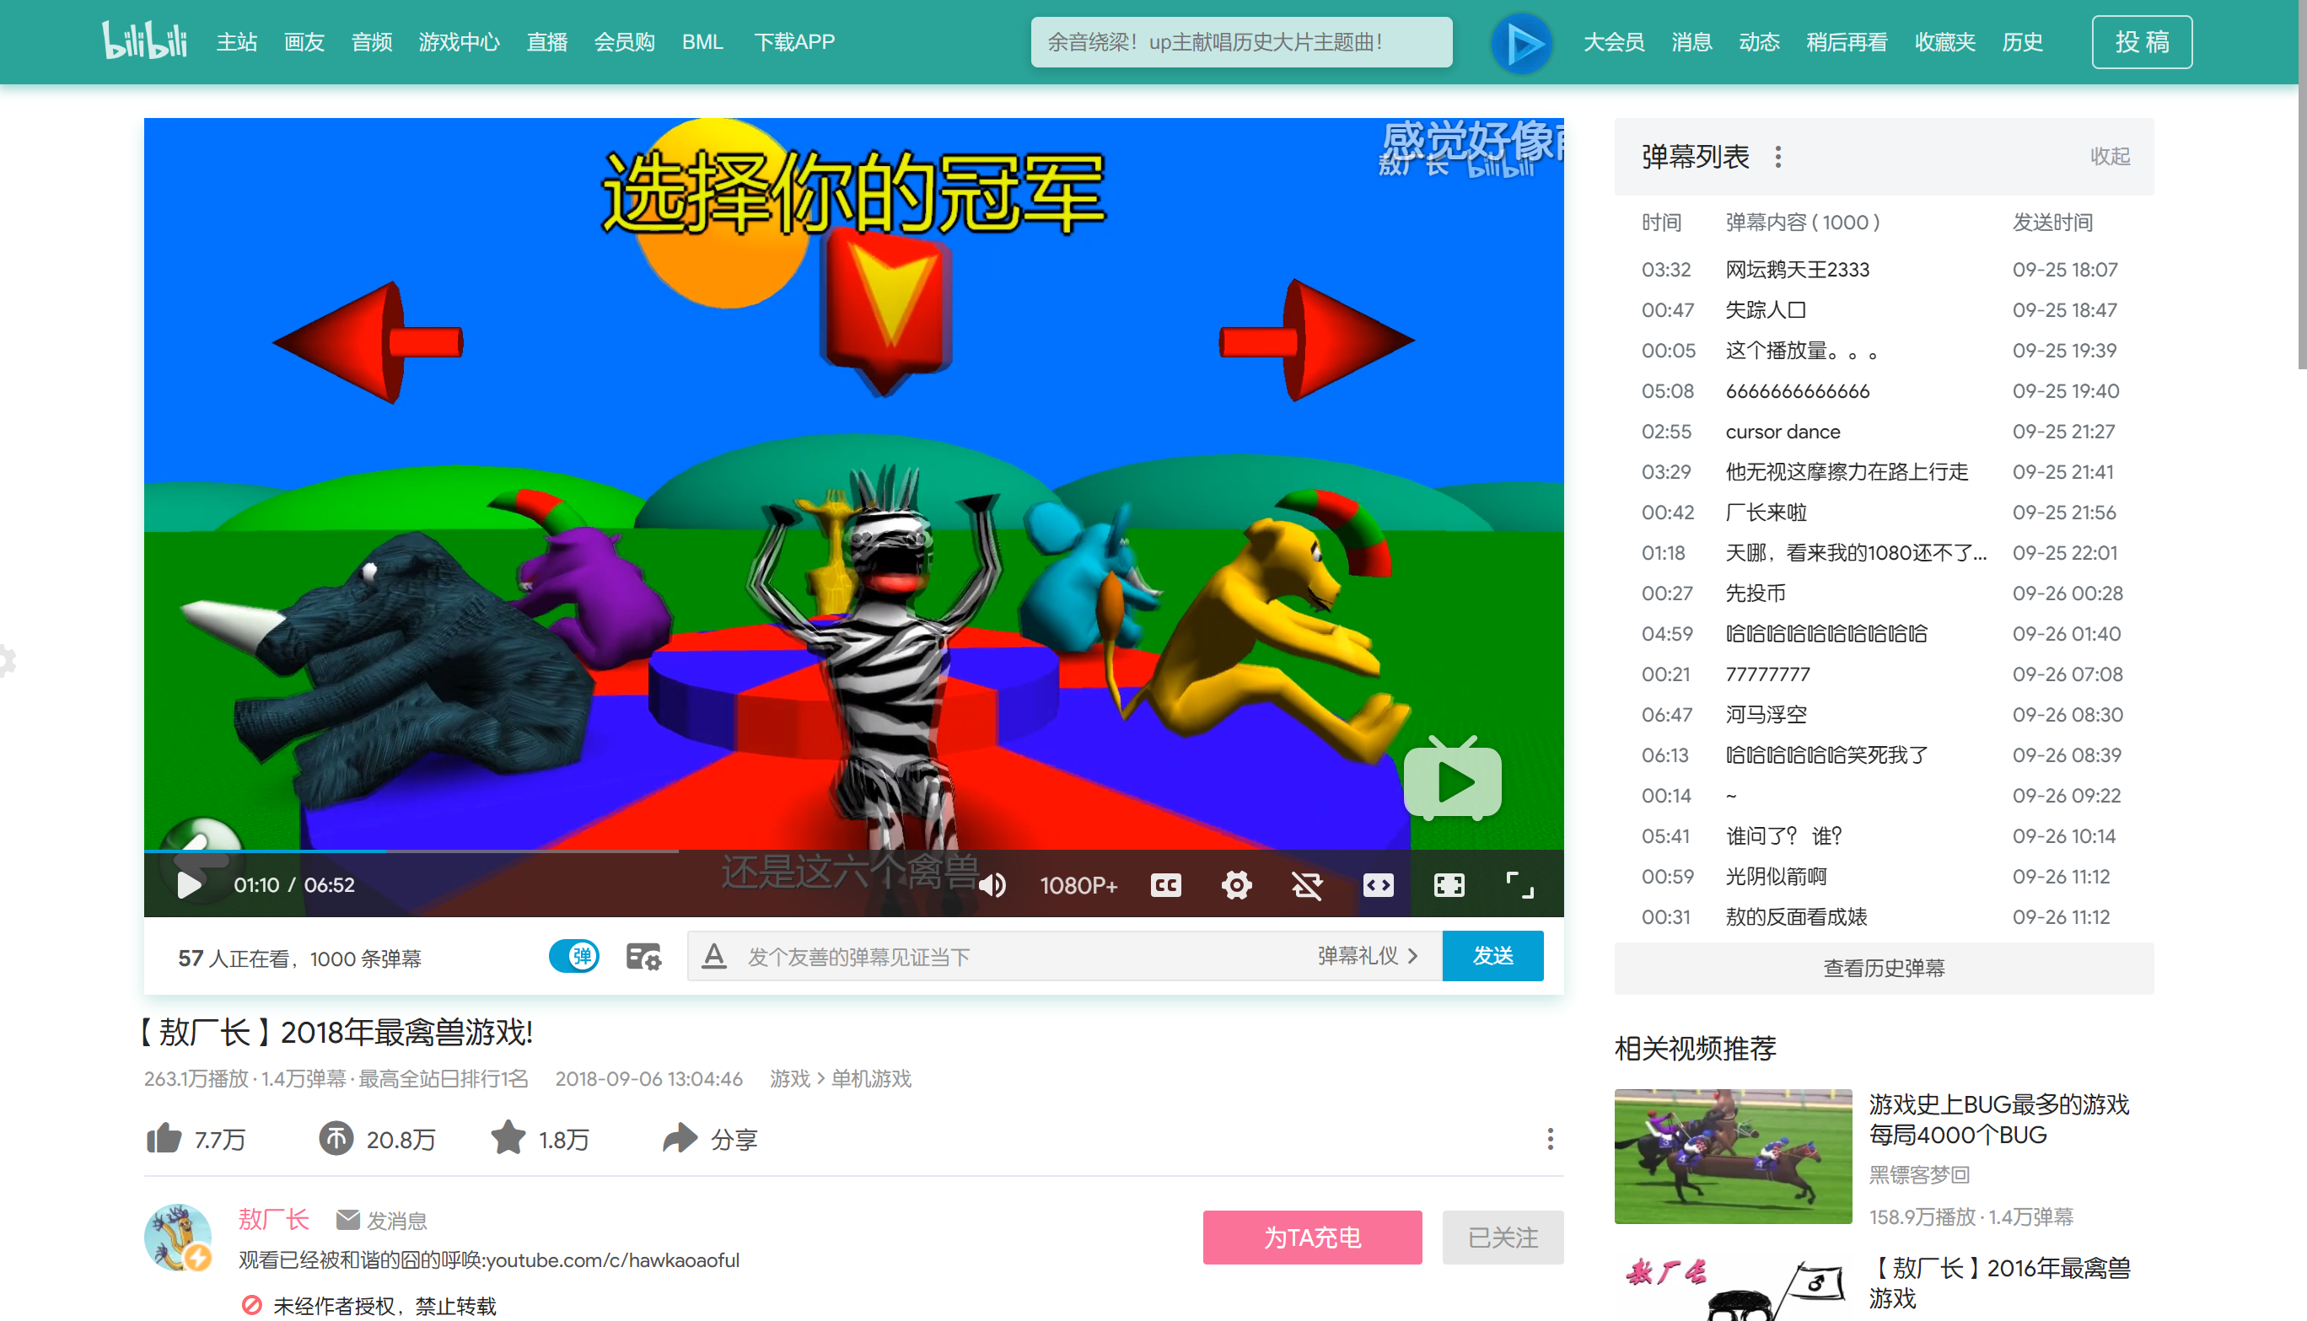Open danmaku display settings icon

click(643, 956)
